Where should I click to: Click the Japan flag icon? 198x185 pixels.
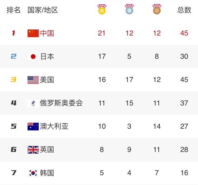[x=33, y=56]
